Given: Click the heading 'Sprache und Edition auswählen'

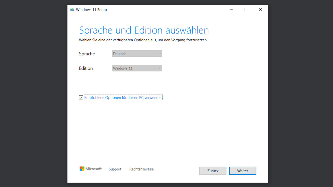Looking at the screenshot, I should pos(144,30).
